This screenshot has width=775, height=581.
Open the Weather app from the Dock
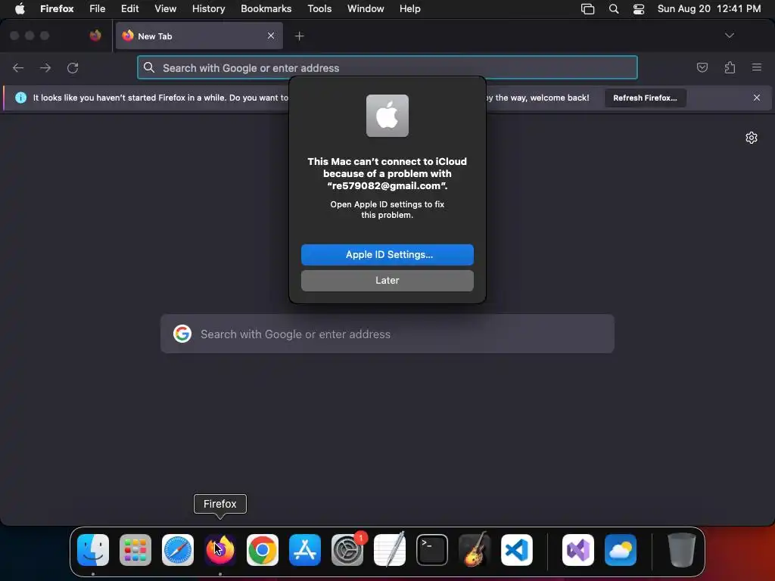[x=621, y=550]
